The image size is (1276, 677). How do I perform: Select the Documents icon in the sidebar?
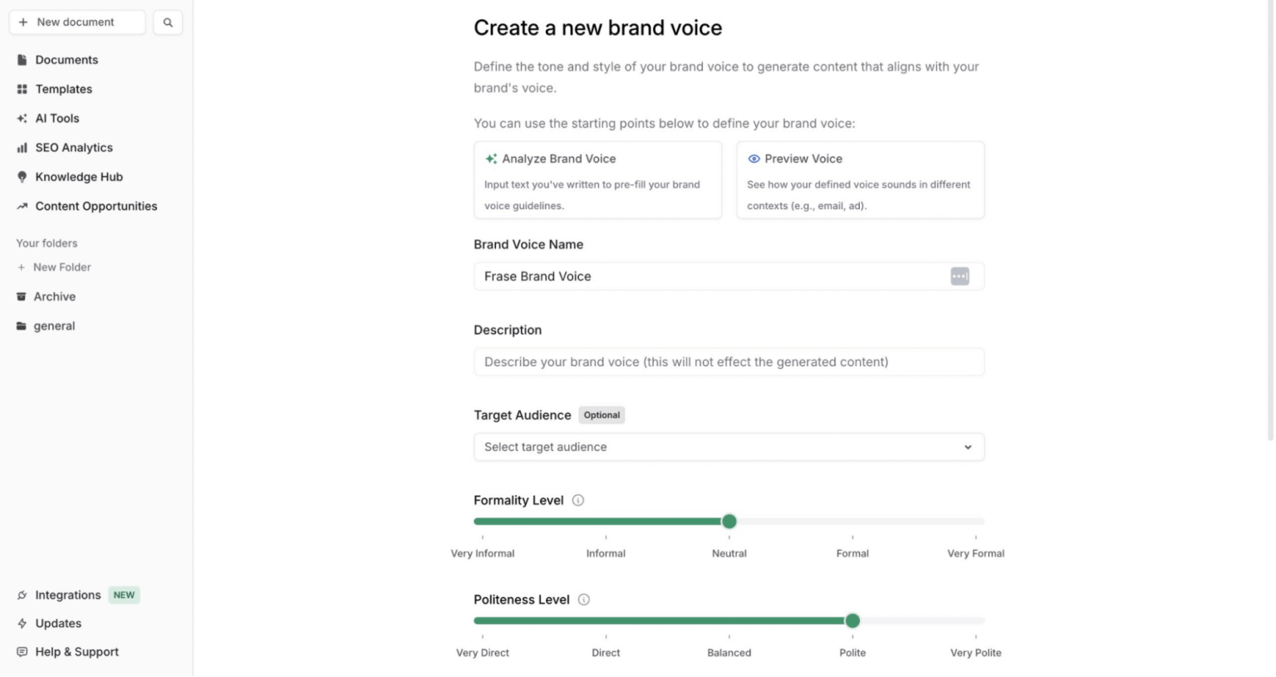[x=22, y=59]
